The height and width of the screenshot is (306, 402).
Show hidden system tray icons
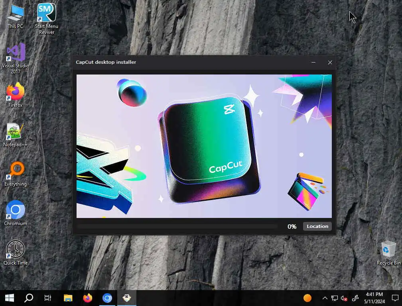[325, 298]
